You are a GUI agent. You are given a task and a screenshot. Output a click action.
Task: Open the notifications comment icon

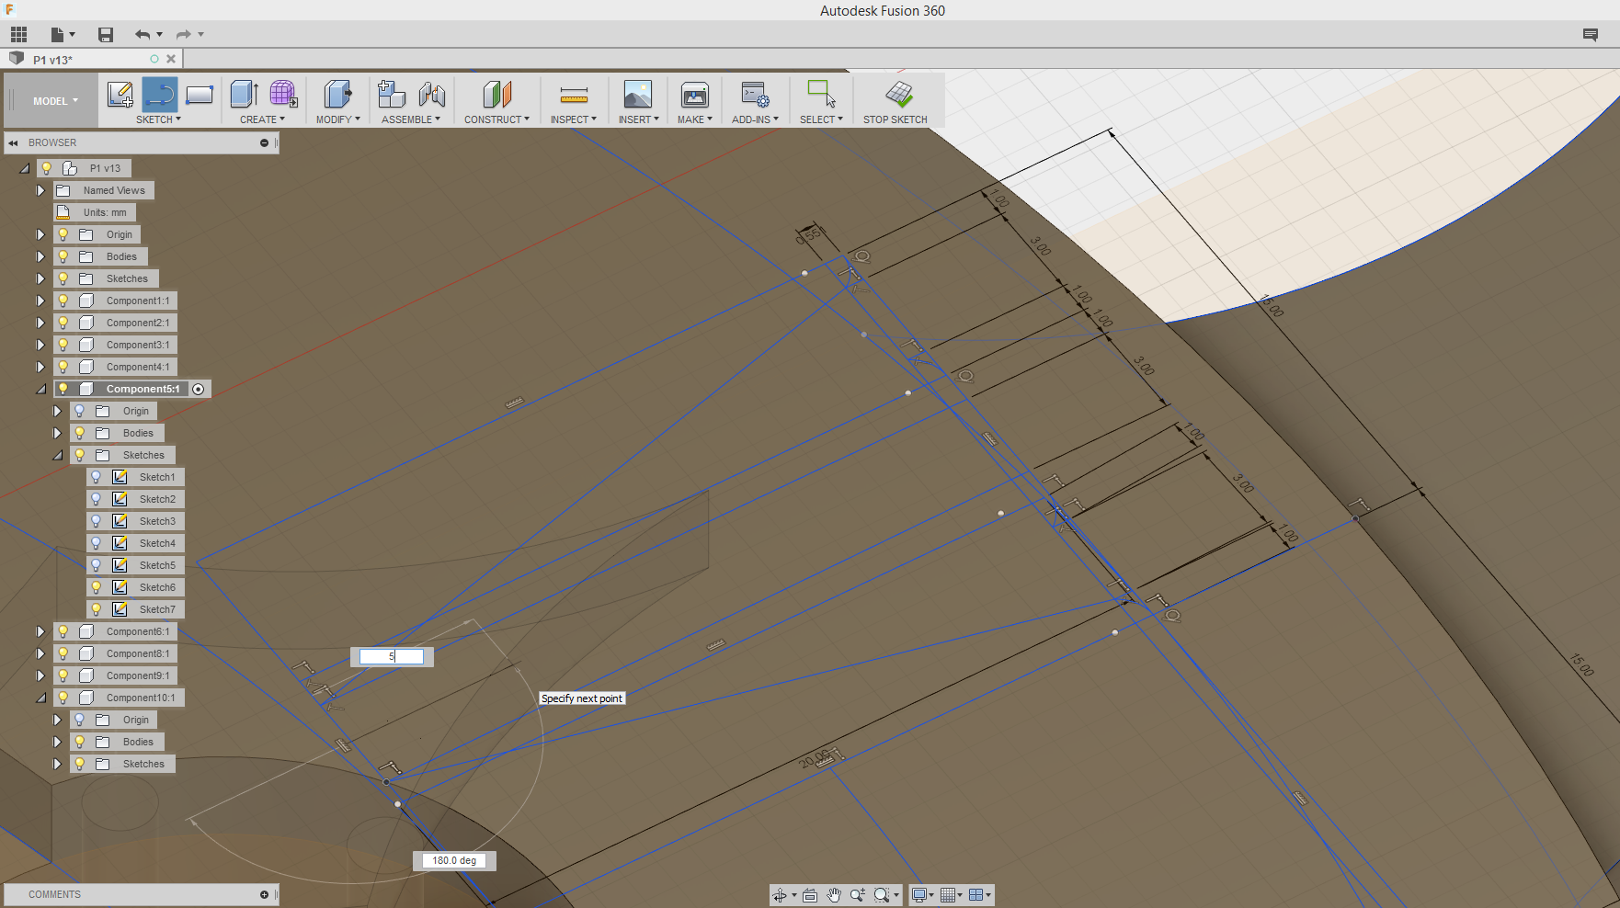coord(1591,35)
